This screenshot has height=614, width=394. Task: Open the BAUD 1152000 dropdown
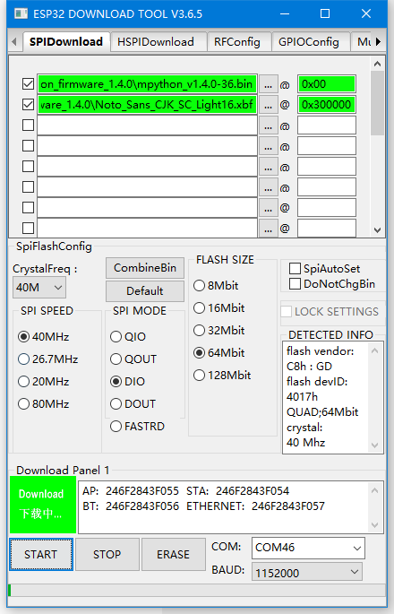point(307,573)
